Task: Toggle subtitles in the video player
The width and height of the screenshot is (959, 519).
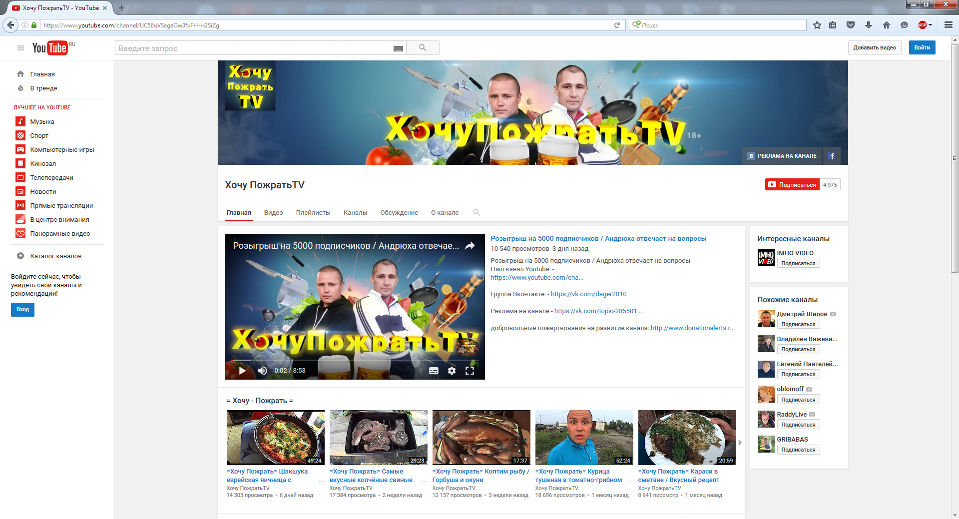Action: click(434, 371)
